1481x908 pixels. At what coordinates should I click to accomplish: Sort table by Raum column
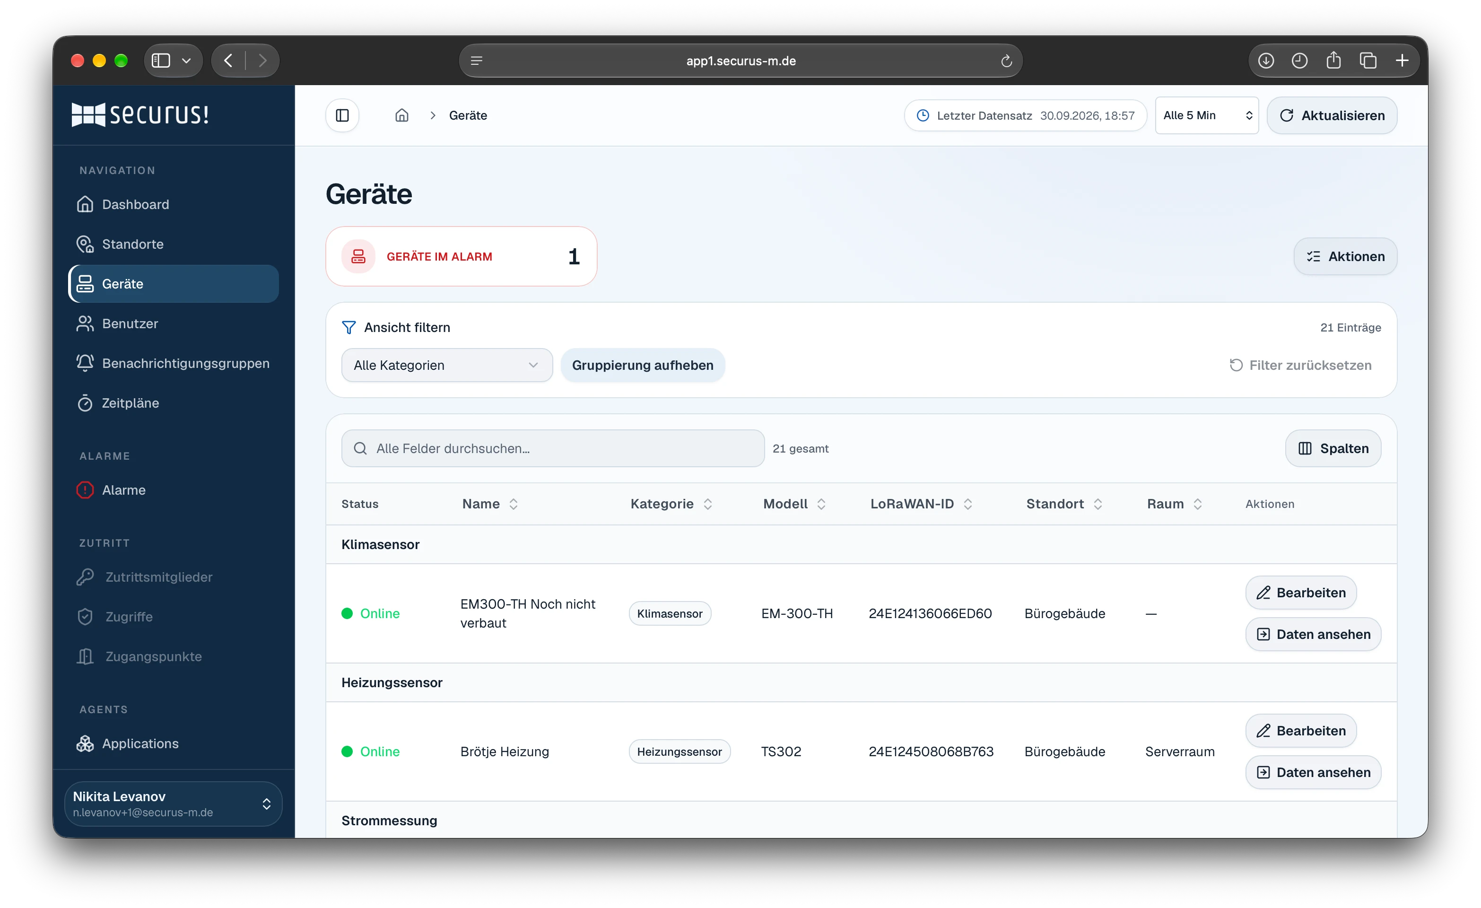(x=1175, y=504)
